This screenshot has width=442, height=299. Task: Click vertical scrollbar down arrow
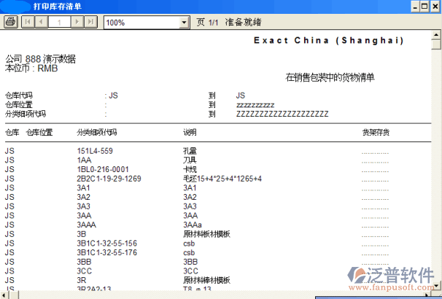[436, 285]
